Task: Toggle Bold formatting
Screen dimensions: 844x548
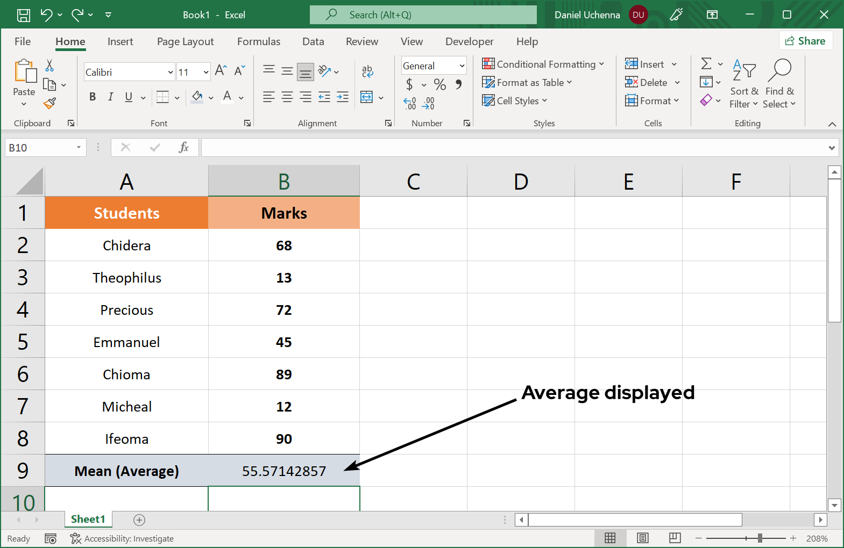Action: [93, 97]
